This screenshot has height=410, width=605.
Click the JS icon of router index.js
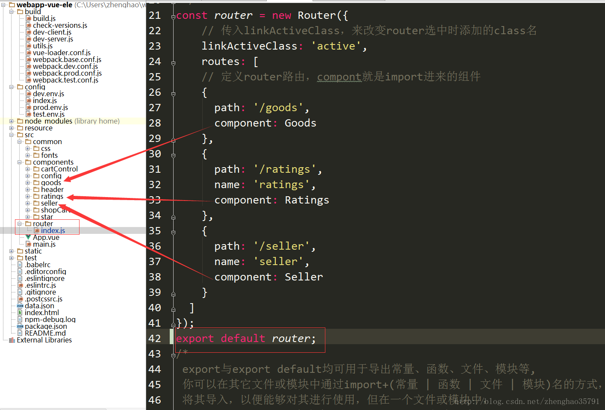tap(37, 230)
